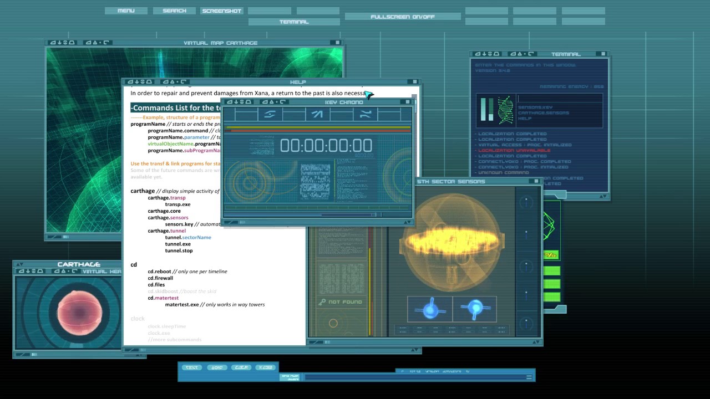Click the SEARCH button in the top bar
710x399 pixels.
tap(174, 11)
